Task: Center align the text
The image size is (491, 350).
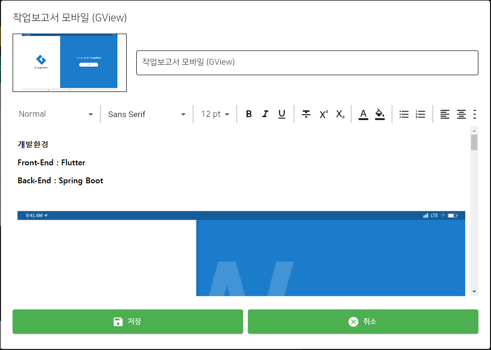Action: [461, 114]
